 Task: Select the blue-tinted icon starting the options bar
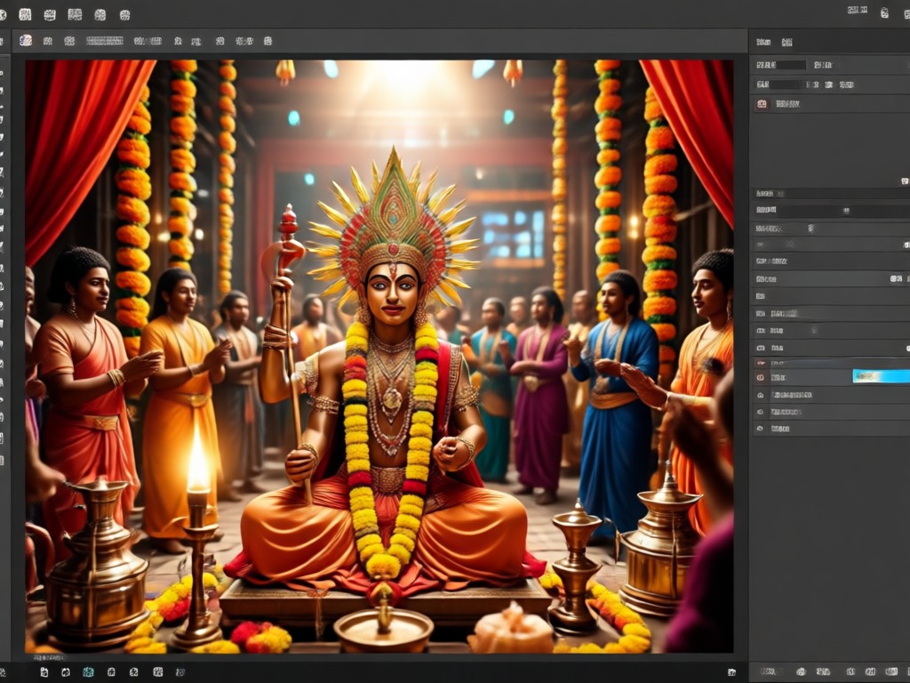pyautogui.click(x=26, y=40)
